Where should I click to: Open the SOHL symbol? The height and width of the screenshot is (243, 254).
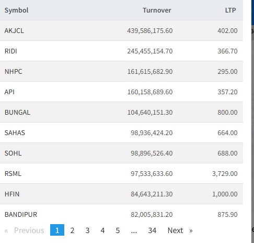pyautogui.click(x=13, y=153)
